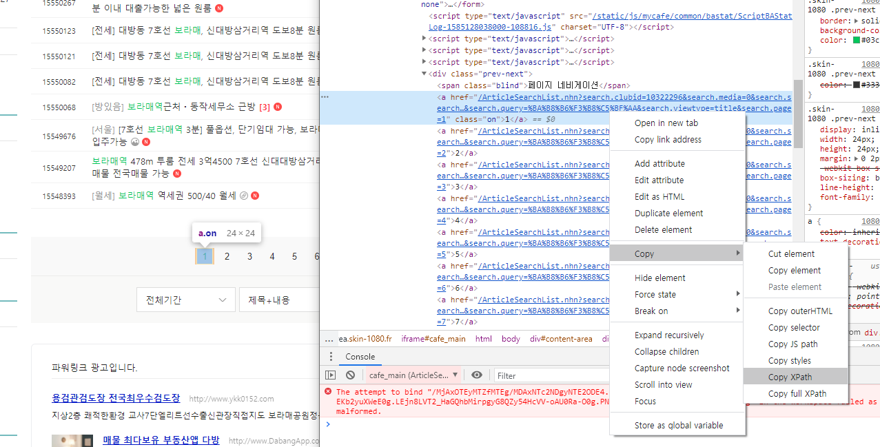This screenshot has height=447, width=880.
Task: Click the link icon on post 15548393
Action: tap(243, 196)
